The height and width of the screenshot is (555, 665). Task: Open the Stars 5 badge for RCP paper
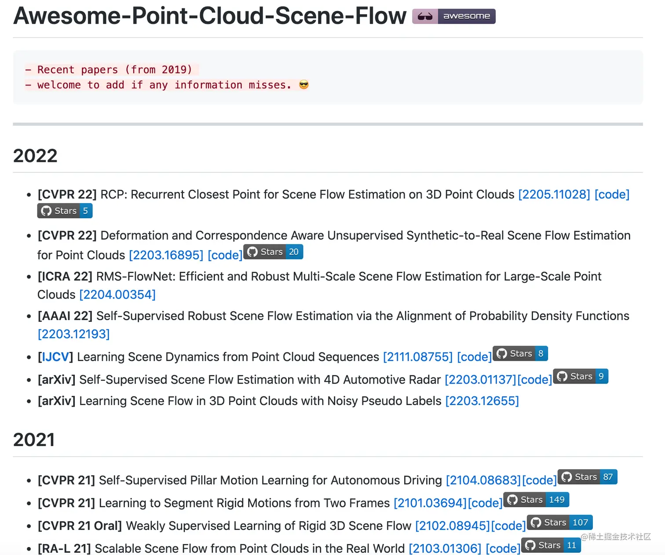65,211
